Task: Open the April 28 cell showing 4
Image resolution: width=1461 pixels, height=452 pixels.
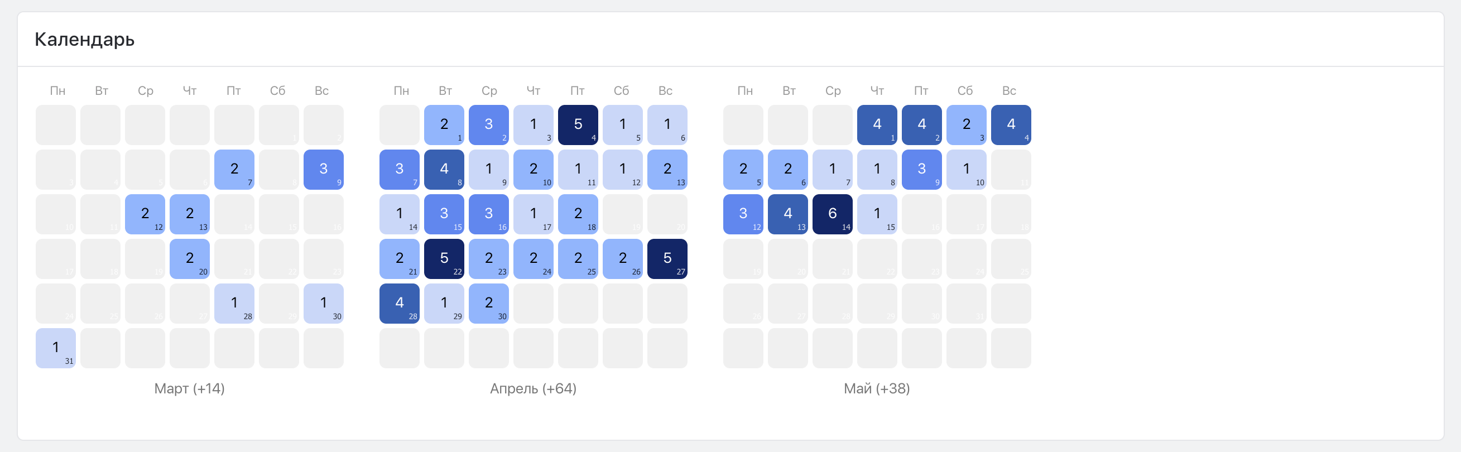Action: tap(399, 304)
